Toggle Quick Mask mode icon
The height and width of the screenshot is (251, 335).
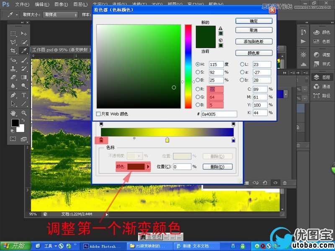[13, 139]
